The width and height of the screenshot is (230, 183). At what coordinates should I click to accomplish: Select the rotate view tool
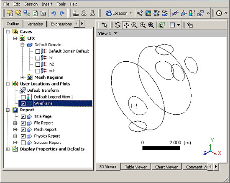pos(118,25)
